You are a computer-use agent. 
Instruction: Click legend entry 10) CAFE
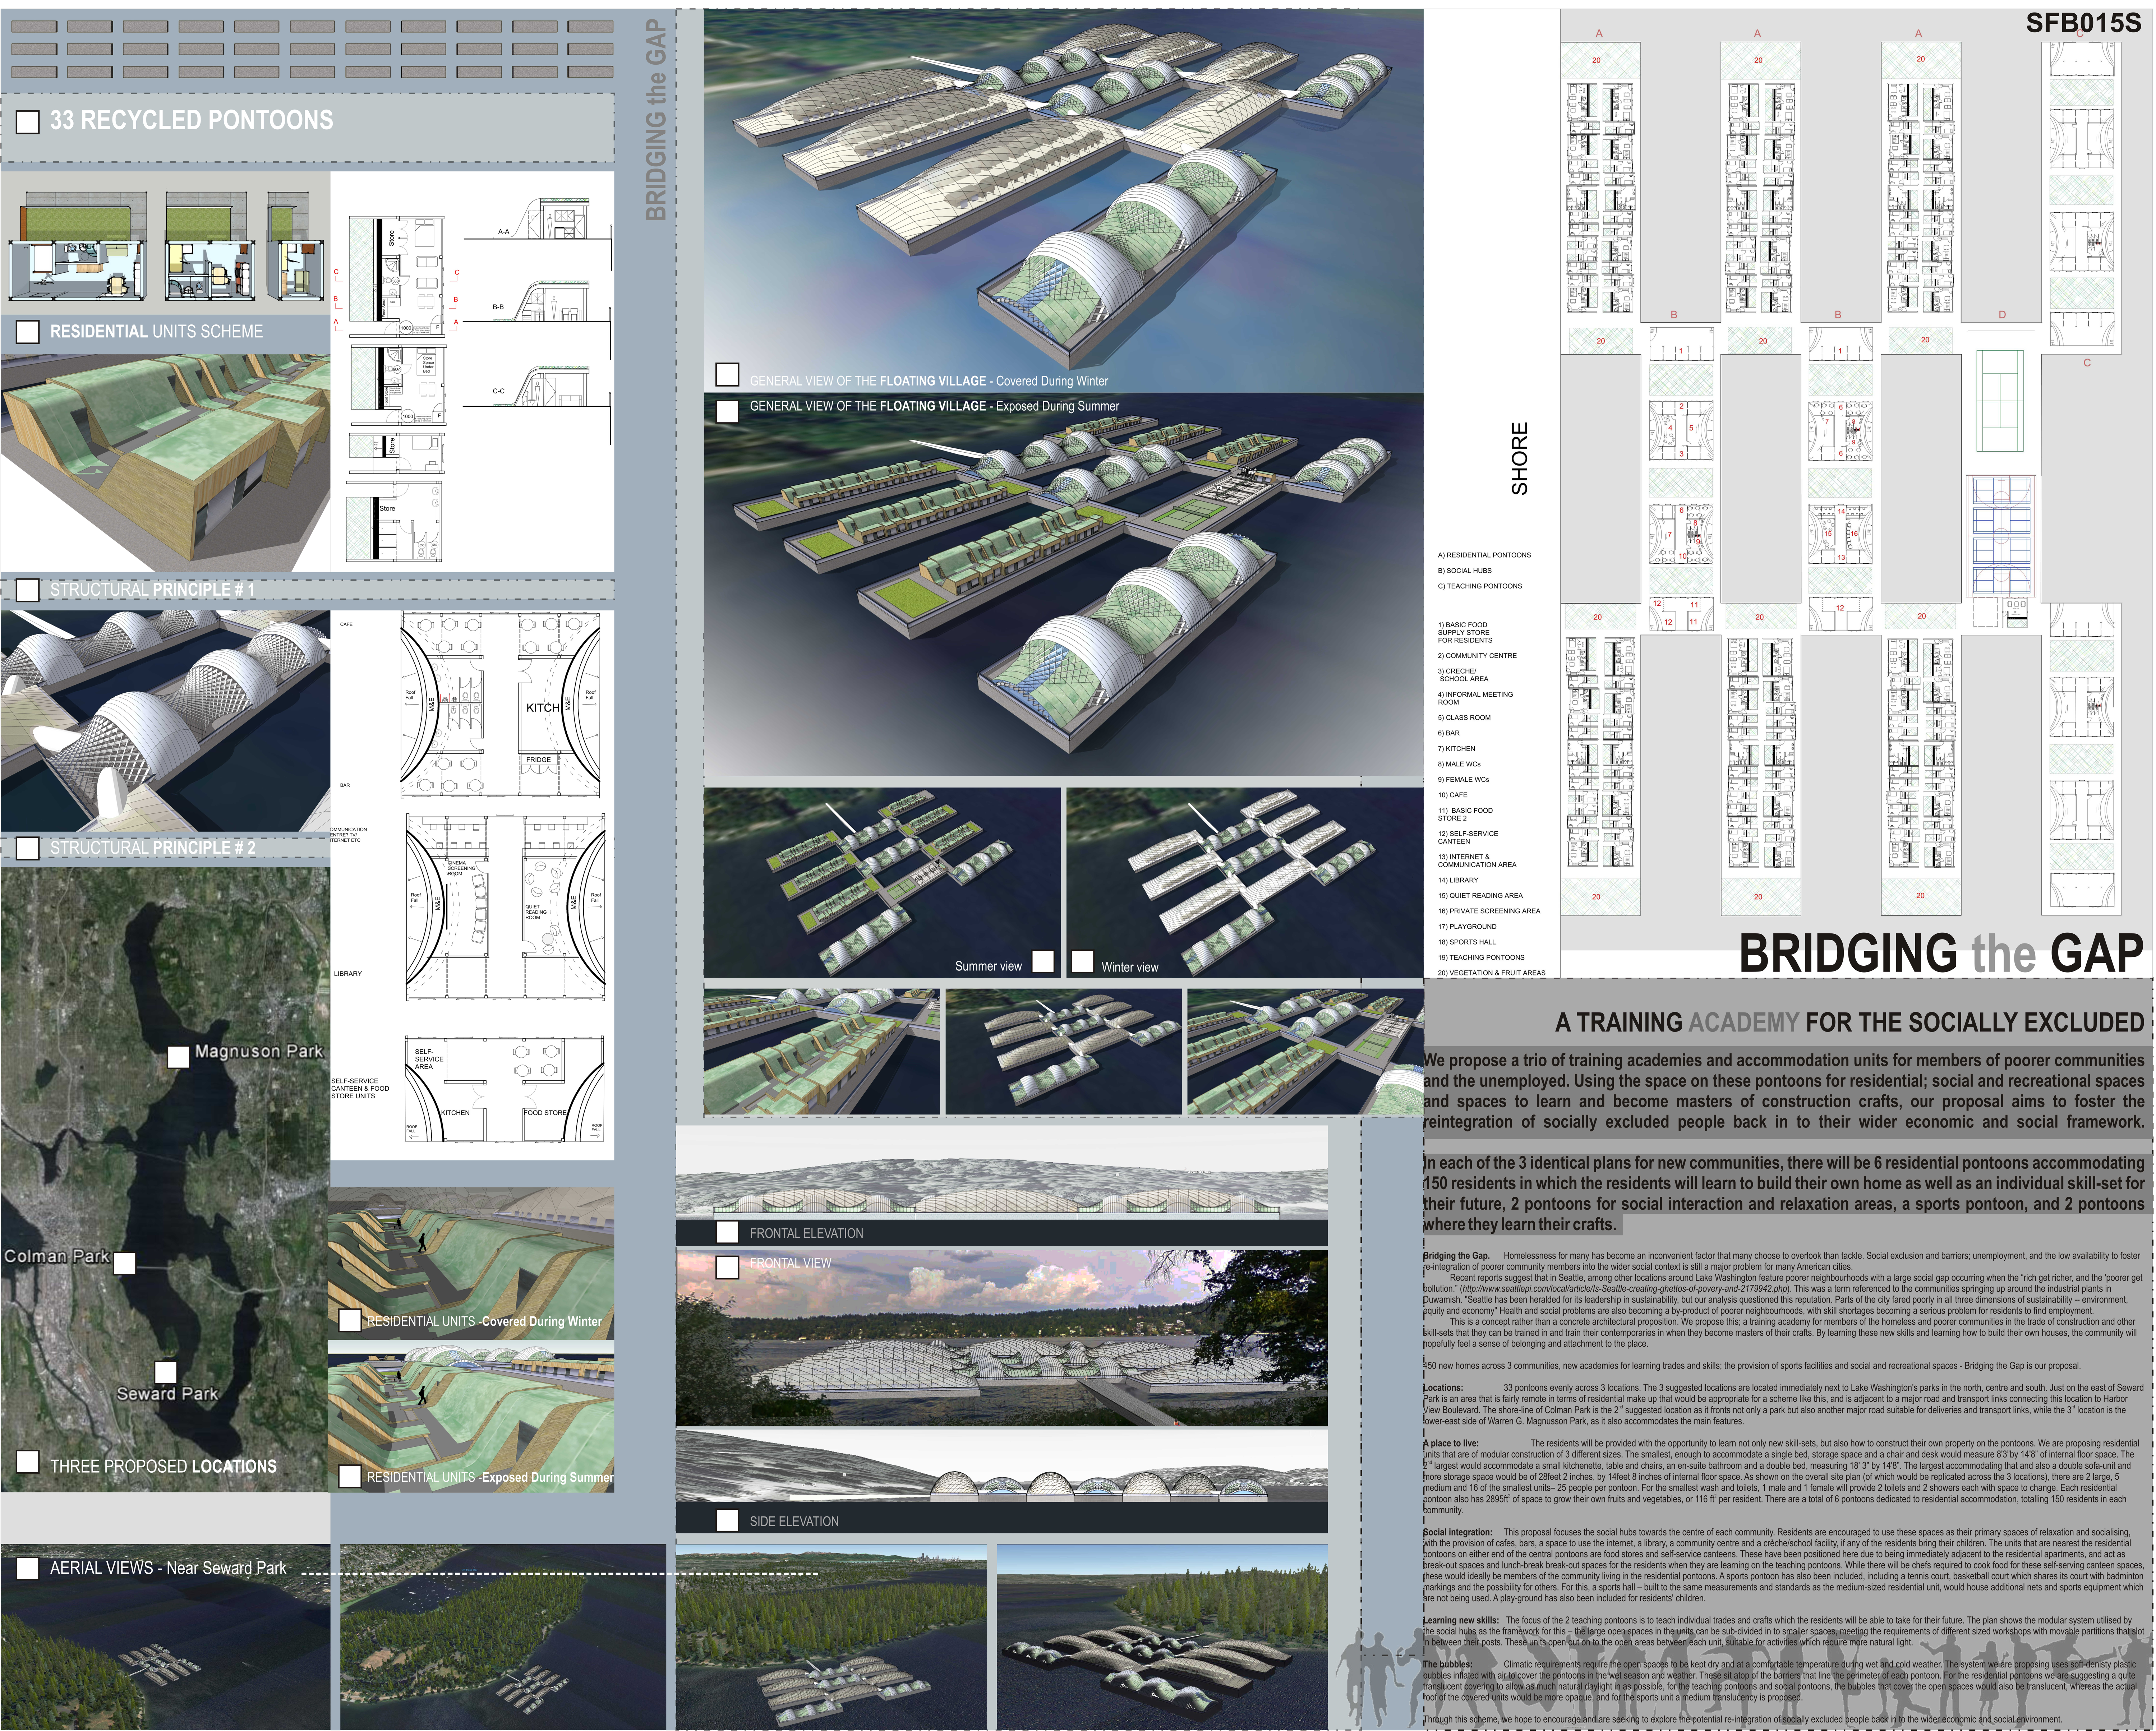(x=1453, y=795)
